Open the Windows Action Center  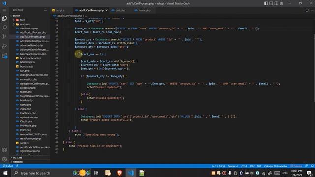pyautogui.click(x=309, y=173)
